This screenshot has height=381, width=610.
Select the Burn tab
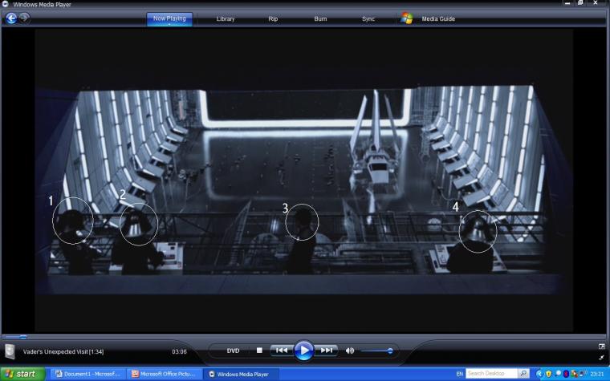(x=320, y=18)
